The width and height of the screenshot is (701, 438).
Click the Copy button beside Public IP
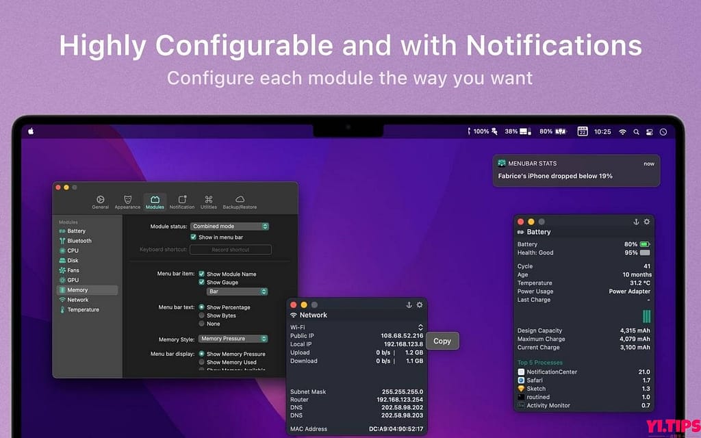pyautogui.click(x=442, y=341)
